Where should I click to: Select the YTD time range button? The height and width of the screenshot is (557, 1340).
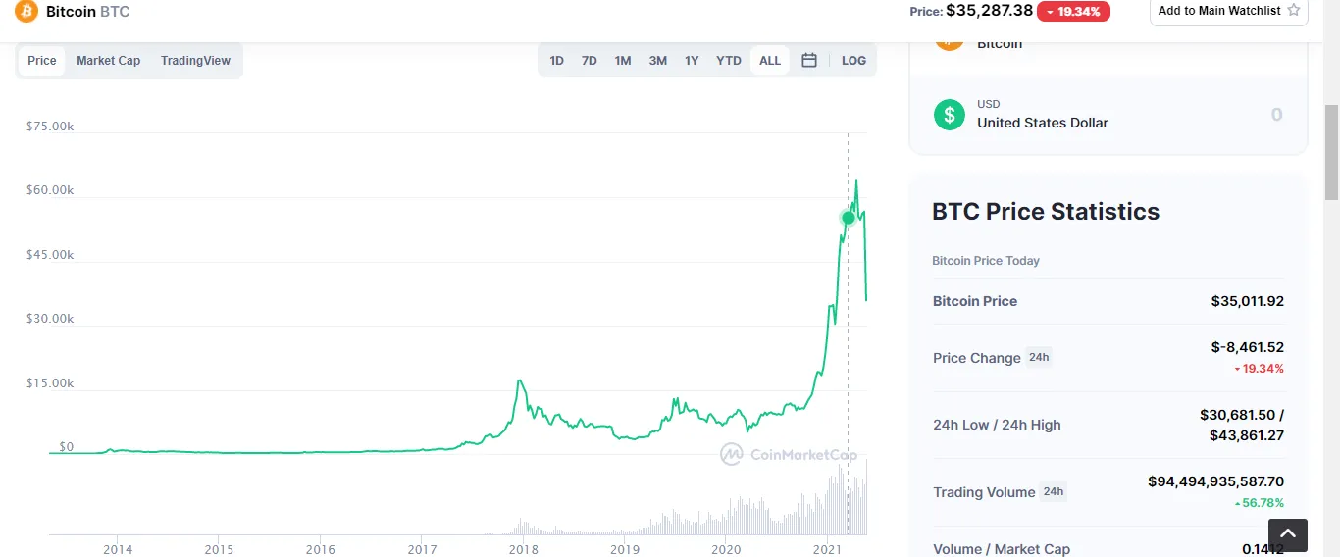[729, 61]
